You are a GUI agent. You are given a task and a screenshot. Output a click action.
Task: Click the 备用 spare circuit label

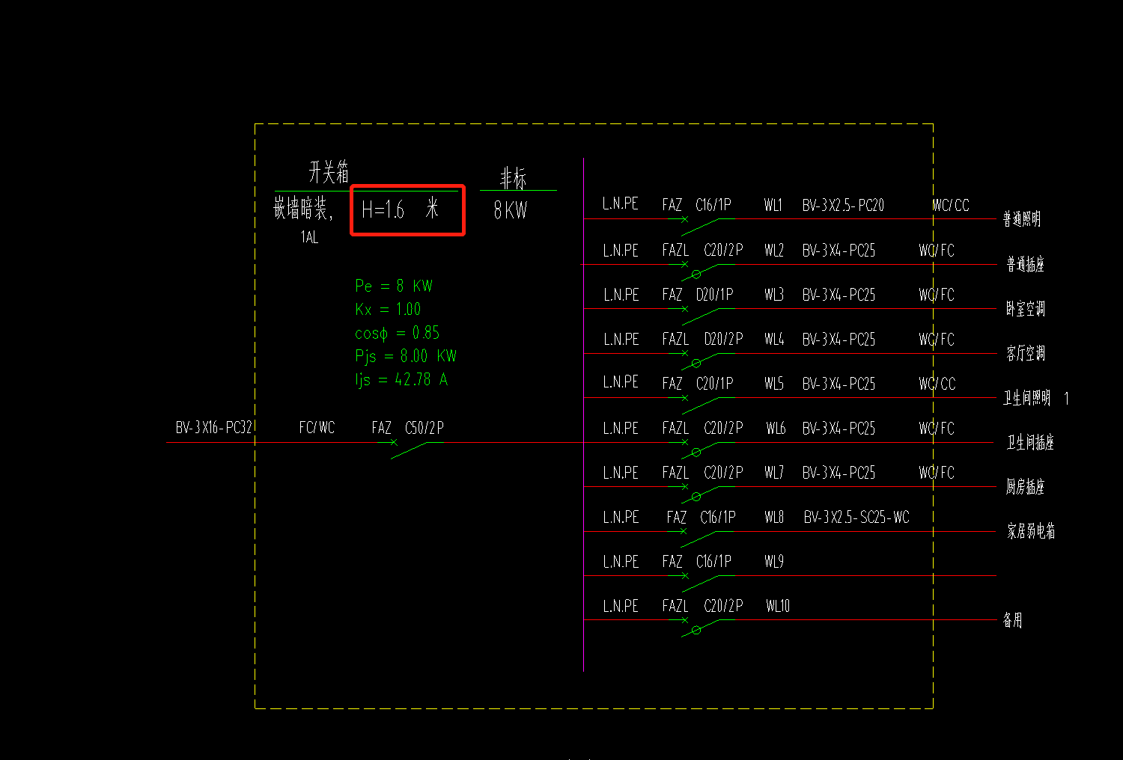pyautogui.click(x=1012, y=620)
